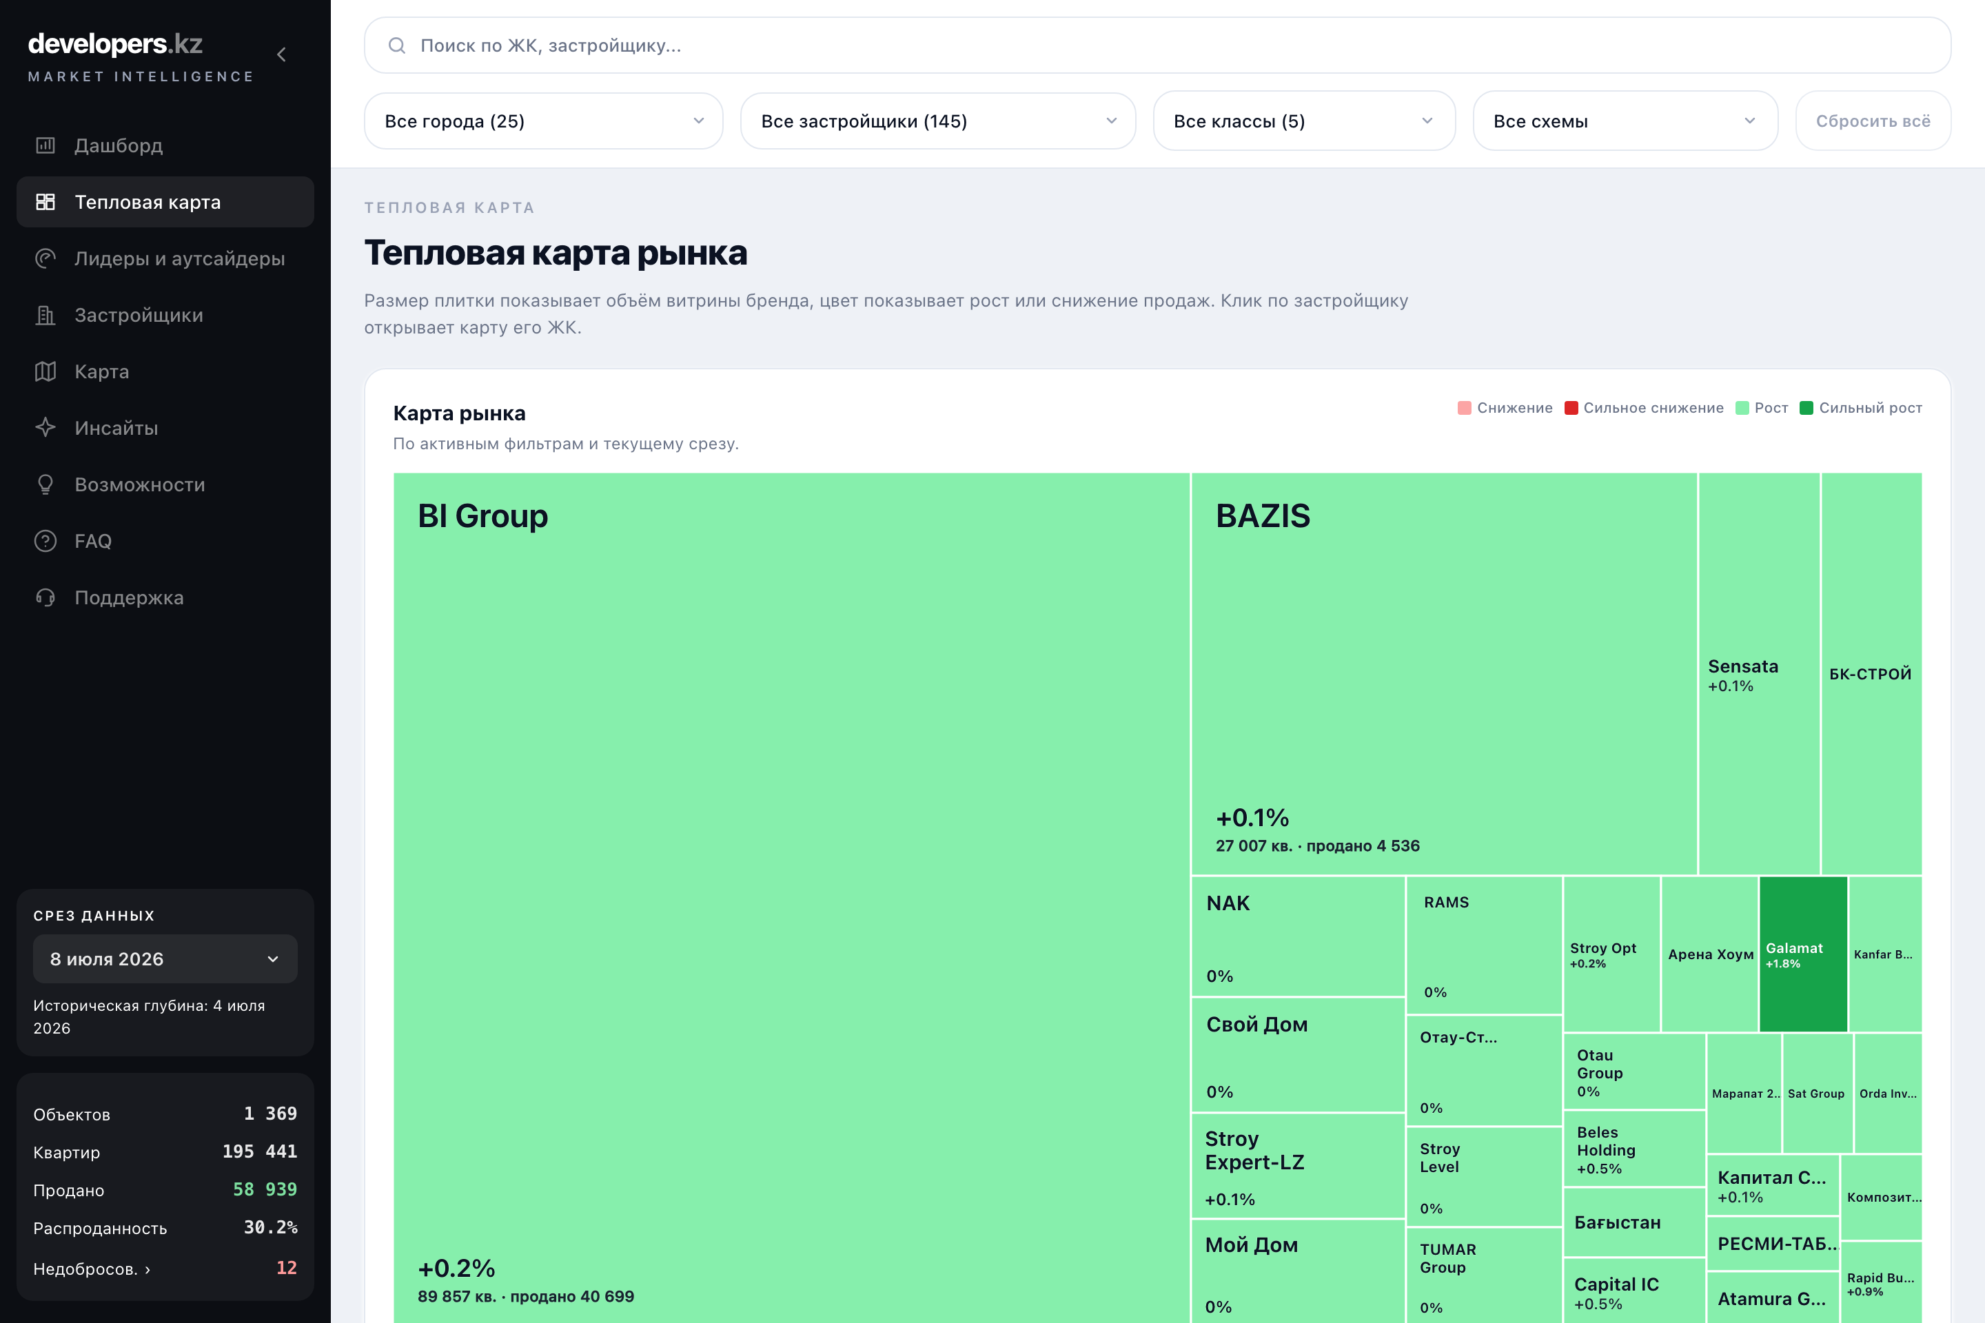1985x1323 pixels.
Task: Open the Дашборд section
Action: [x=165, y=145]
